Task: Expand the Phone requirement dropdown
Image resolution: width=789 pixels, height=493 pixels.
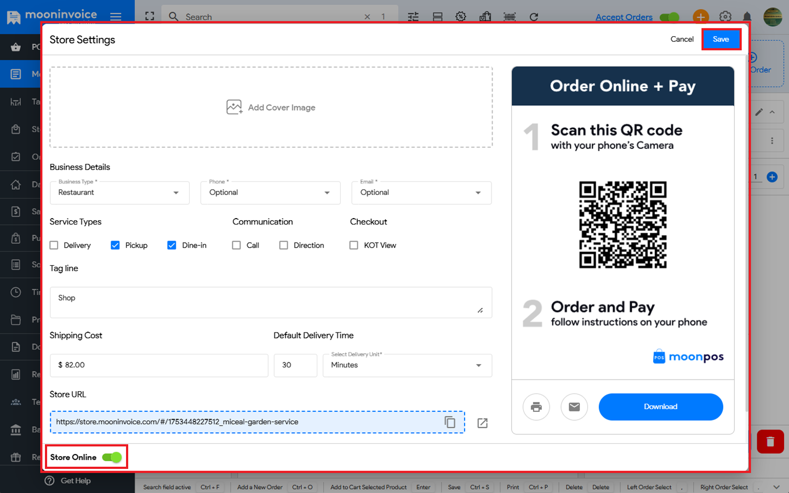Action: click(271, 193)
